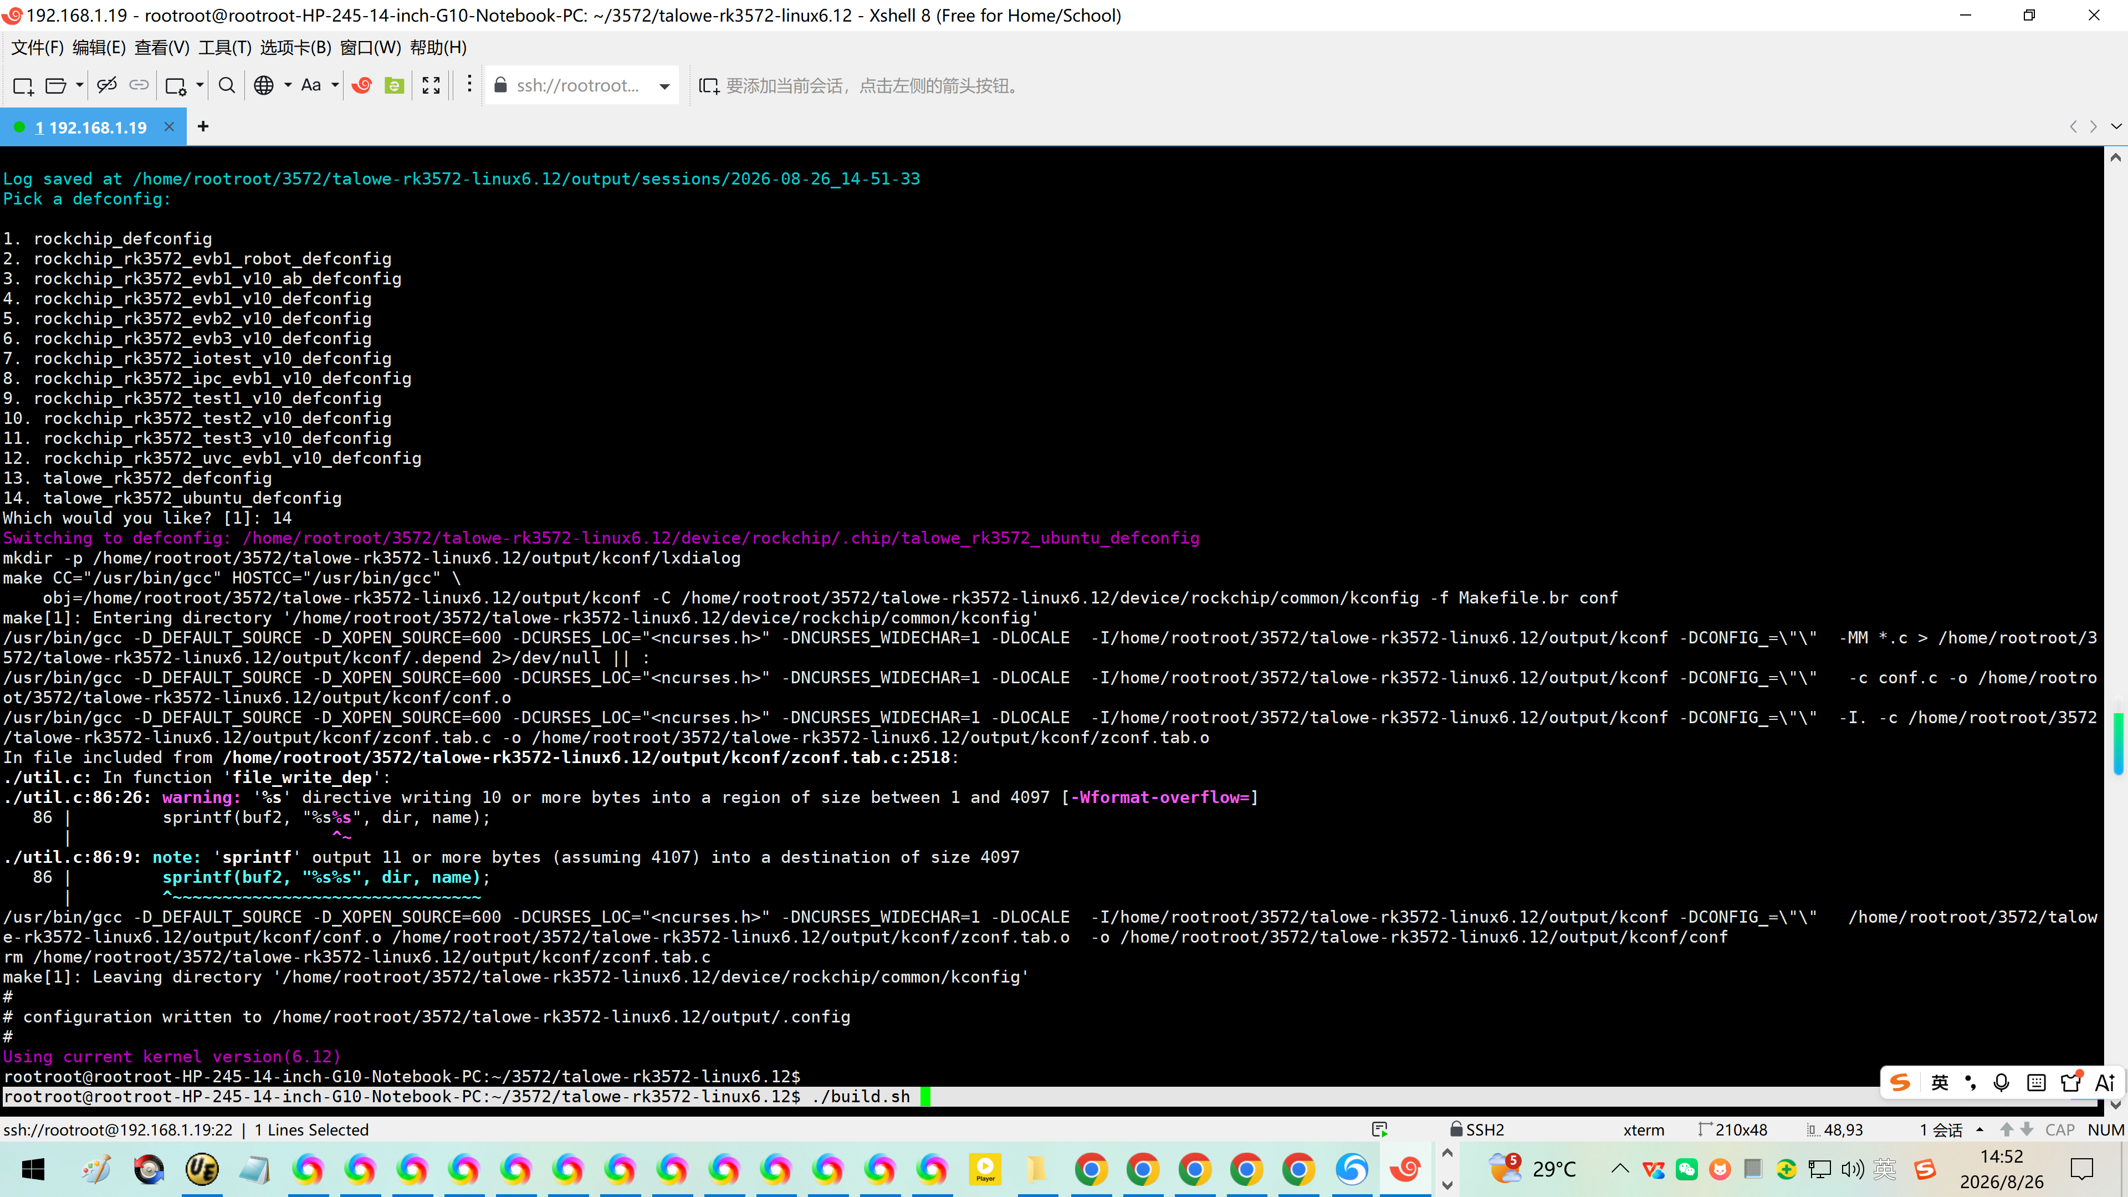2128x1197 pixels.
Task: Go to next tab with right chevron
Action: coord(2093,126)
